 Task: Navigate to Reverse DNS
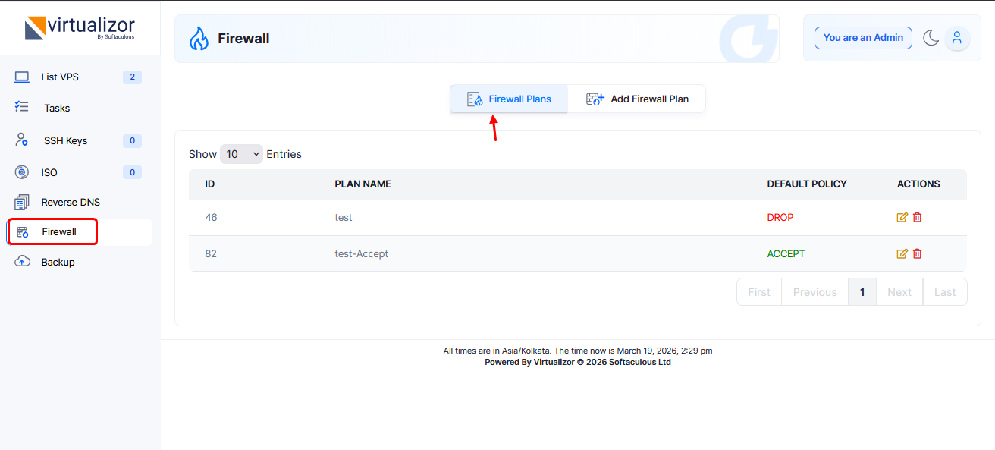point(71,202)
